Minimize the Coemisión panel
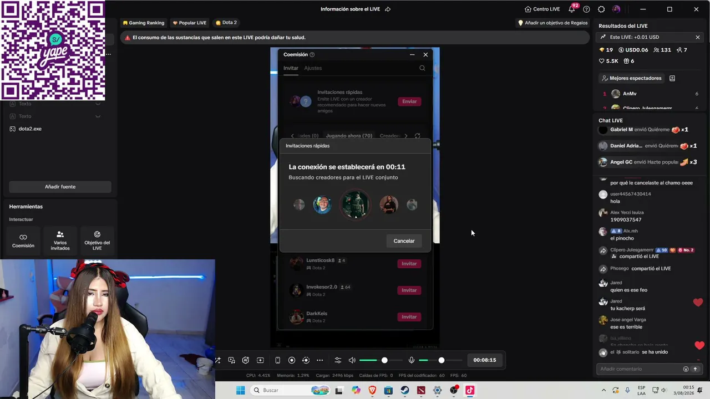Viewport: 710px width, 399px height. (412, 54)
